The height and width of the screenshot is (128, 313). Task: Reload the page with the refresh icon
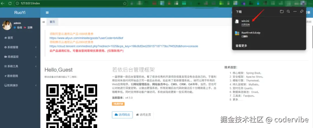(x=10, y=3)
